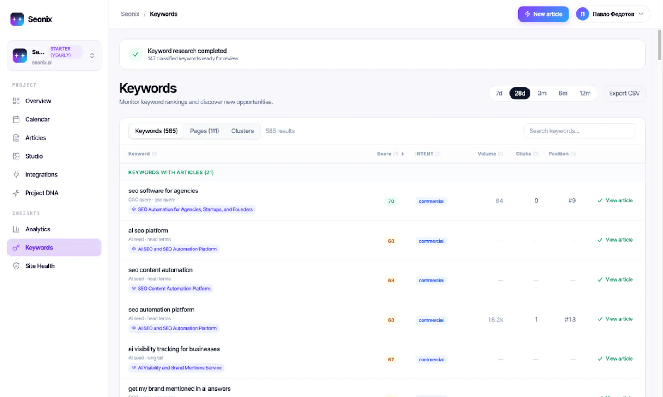Open the Site Health shield icon
The height and width of the screenshot is (397, 663).
tap(16, 266)
